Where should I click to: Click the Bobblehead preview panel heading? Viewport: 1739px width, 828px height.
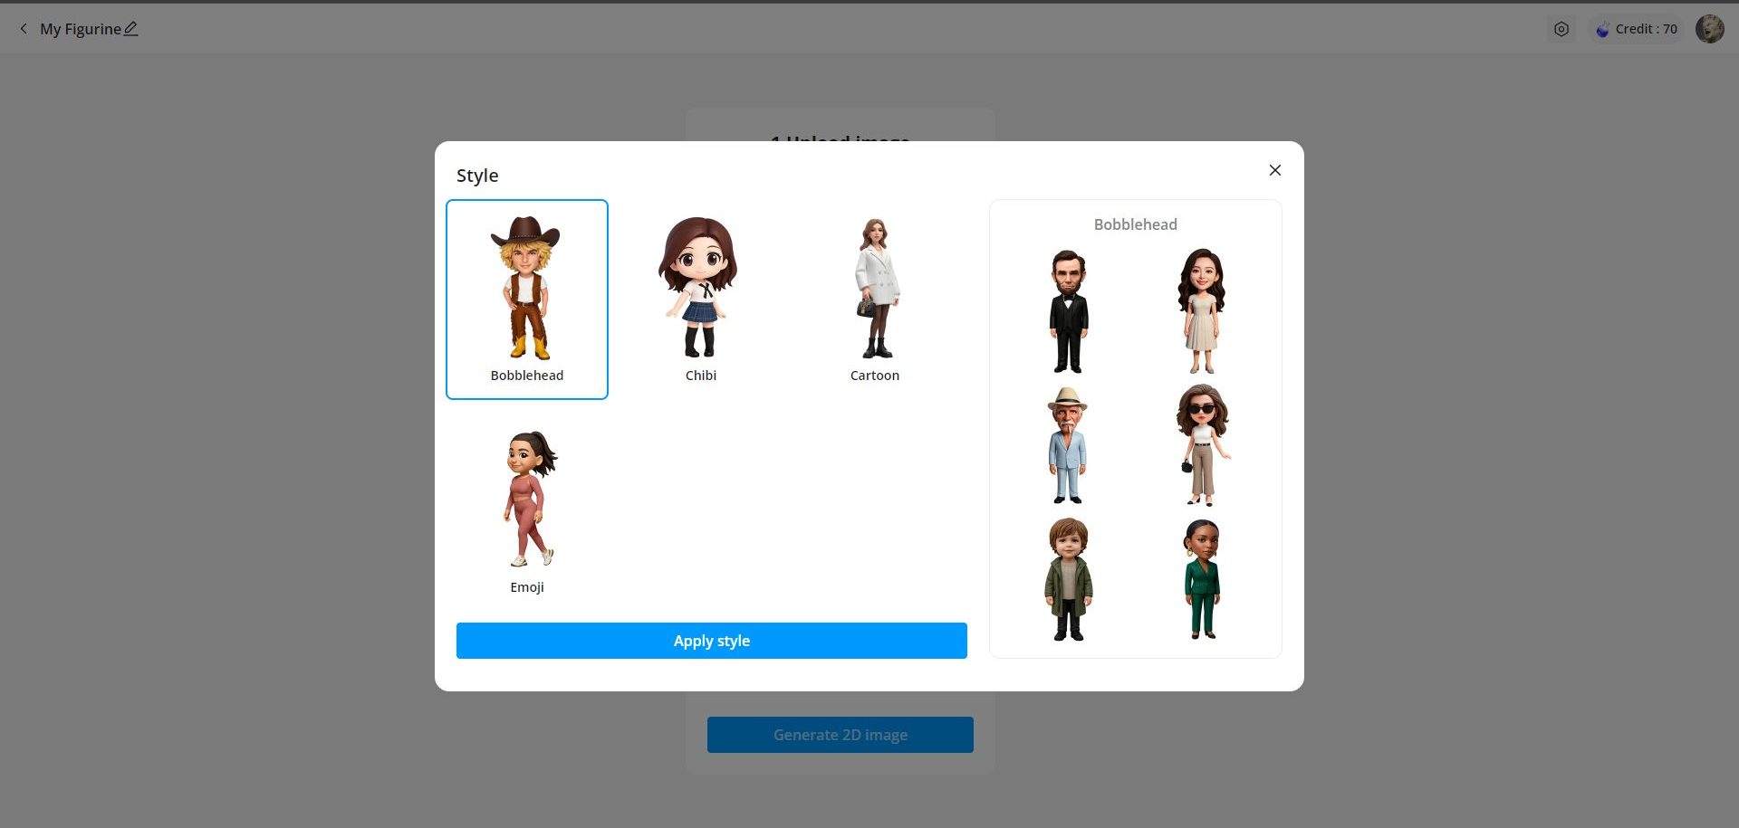click(1135, 224)
